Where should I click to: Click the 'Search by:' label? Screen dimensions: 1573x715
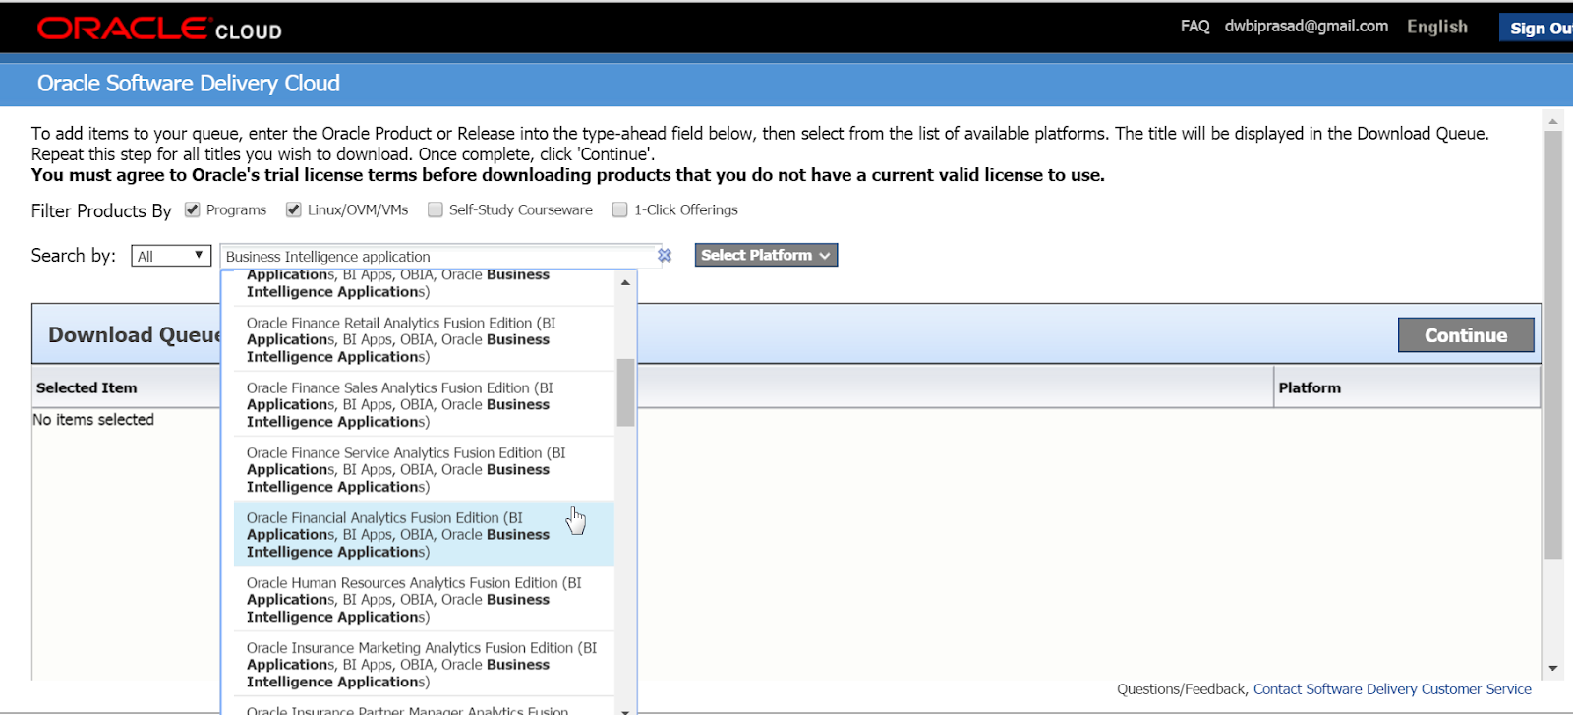coord(74,256)
